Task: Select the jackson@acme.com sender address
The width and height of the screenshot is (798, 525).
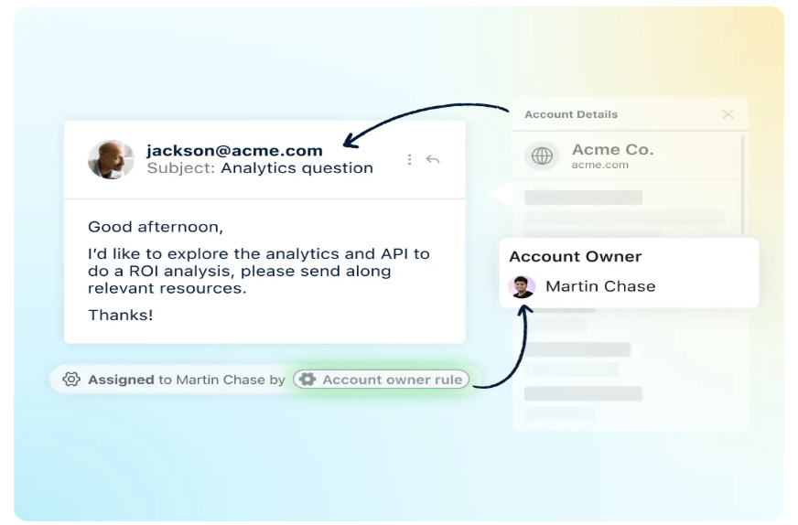Action: click(234, 151)
